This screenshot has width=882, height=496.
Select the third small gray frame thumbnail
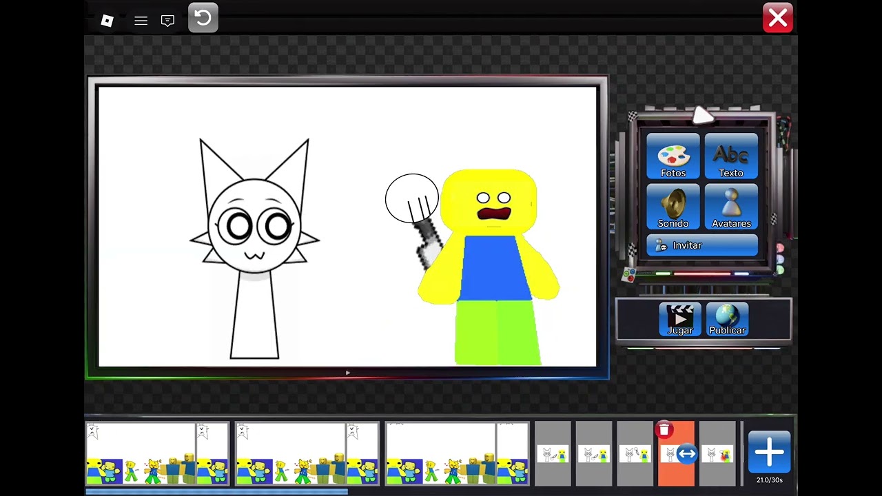coord(635,454)
